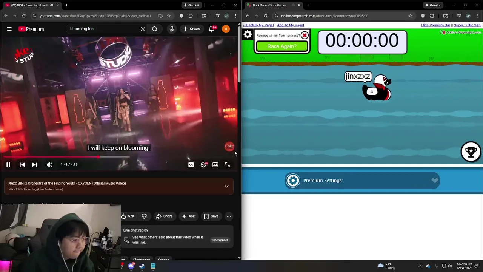Expand the Next mix playlist panel
Viewport: 483px width, 272px height.
(x=226, y=186)
